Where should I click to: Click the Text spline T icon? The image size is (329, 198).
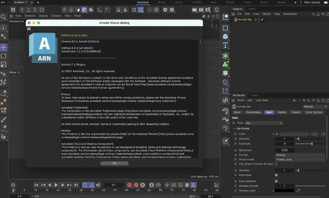pyautogui.click(x=225, y=45)
